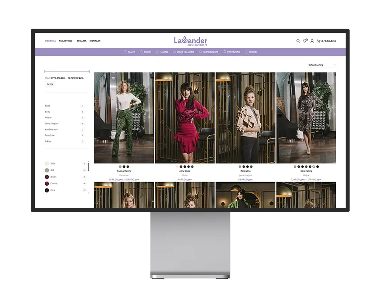Open the Bela jakna product photo

tap(245, 118)
